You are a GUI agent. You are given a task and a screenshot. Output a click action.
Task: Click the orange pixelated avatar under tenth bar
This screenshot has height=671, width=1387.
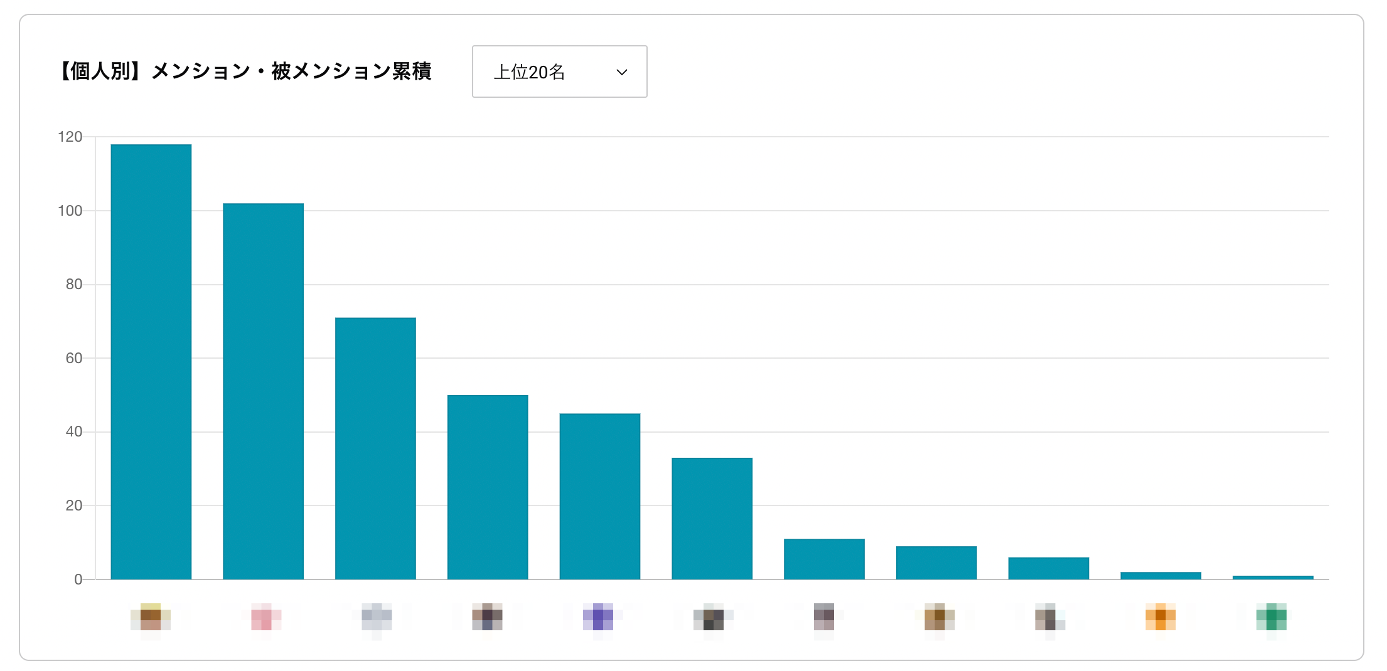pyautogui.click(x=1160, y=618)
